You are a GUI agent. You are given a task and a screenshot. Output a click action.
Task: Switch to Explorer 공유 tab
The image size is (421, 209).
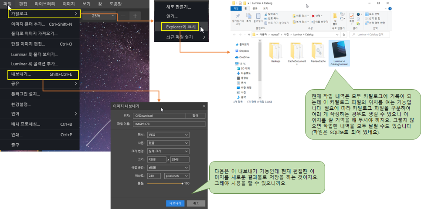[x=255, y=8]
